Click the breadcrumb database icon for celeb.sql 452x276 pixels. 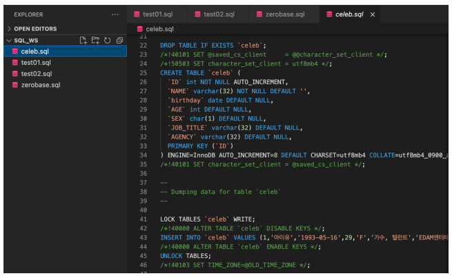click(140, 29)
